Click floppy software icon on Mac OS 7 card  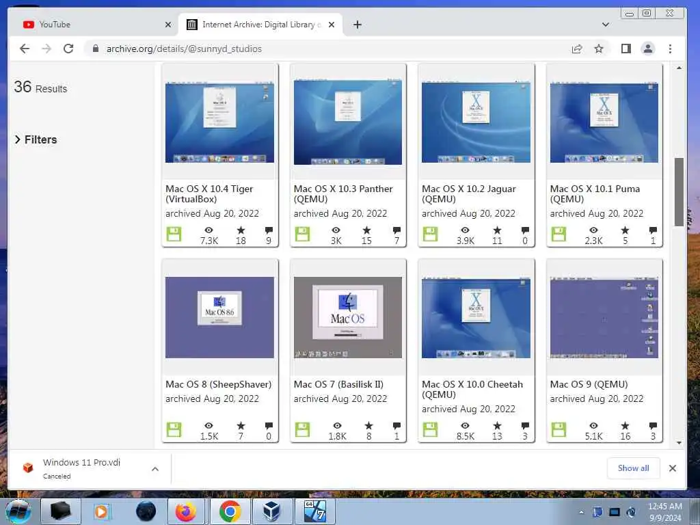302,430
